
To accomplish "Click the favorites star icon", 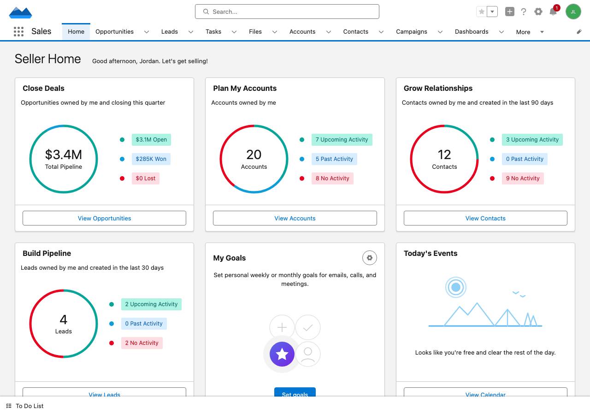I will [482, 12].
